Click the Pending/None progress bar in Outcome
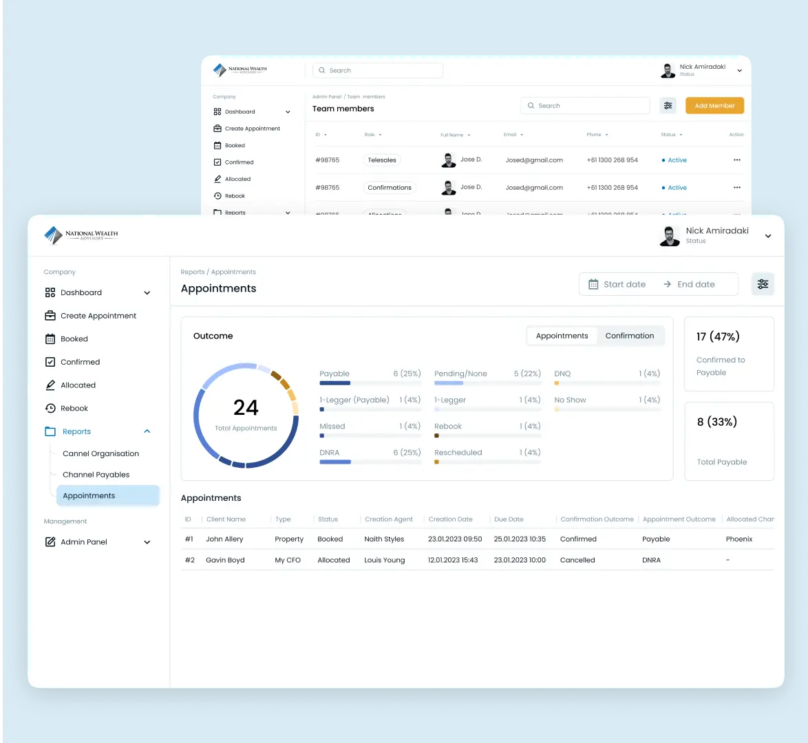Image resolution: width=808 pixels, height=743 pixels. pyautogui.click(x=487, y=383)
